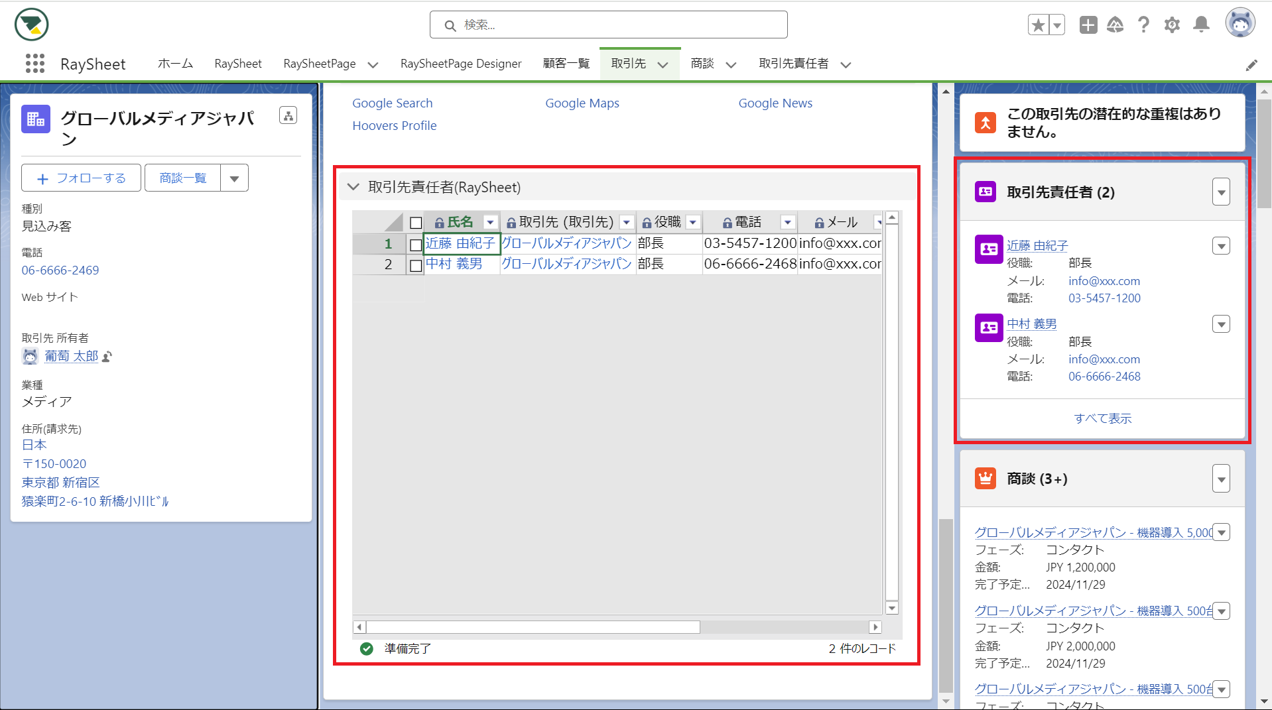Click the contact icon beside 近藤 由紀子
This screenshot has width=1272, height=710.
[x=989, y=249]
